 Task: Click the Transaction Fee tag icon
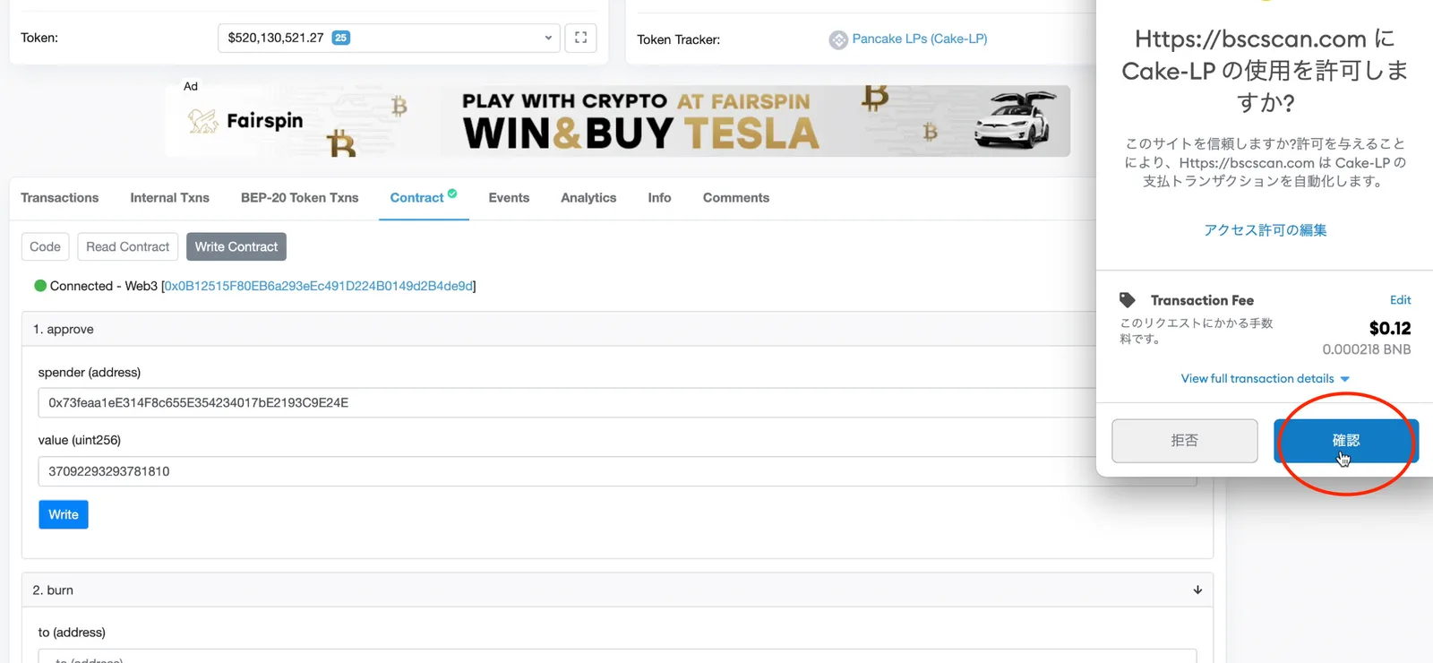[1128, 300]
